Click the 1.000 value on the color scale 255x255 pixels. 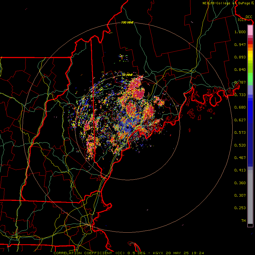tap(240, 32)
